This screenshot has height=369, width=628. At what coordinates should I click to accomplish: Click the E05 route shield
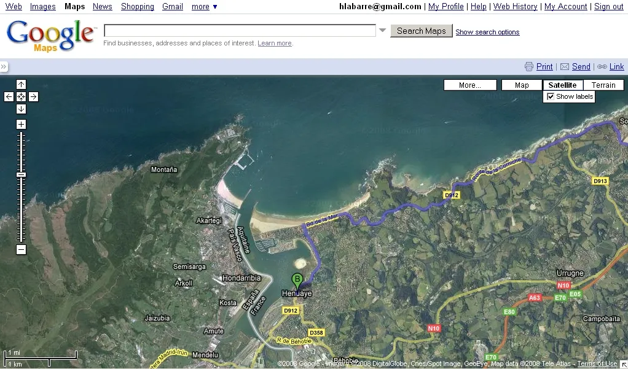pos(575,293)
